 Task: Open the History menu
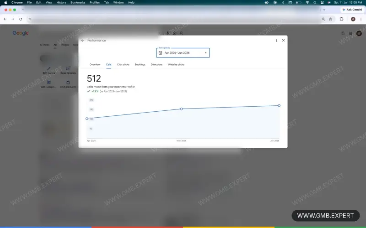61,3
